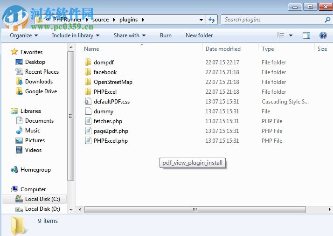Screen dimensions: 333x236
Task: Change view using the view icon button
Action: click(281, 35)
